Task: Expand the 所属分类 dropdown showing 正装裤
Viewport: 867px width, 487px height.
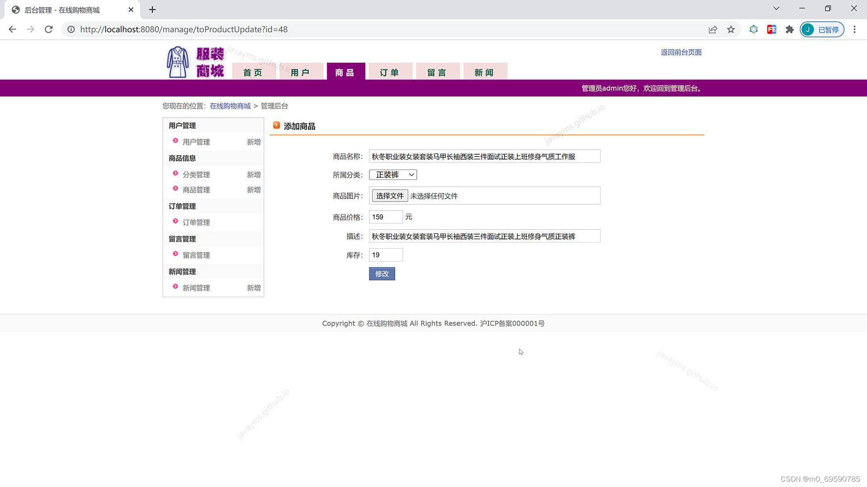Action: 393,175
